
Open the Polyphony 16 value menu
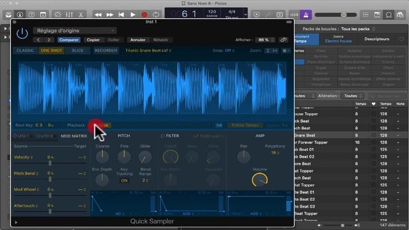[275, 153]
